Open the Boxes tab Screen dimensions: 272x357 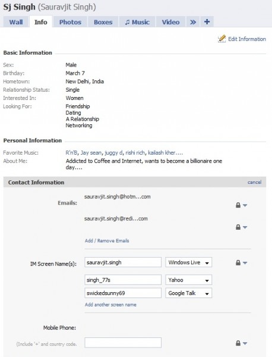(103, 22)
